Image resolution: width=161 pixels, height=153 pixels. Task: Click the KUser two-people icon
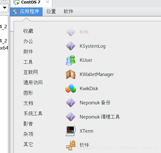pos(71,60)
